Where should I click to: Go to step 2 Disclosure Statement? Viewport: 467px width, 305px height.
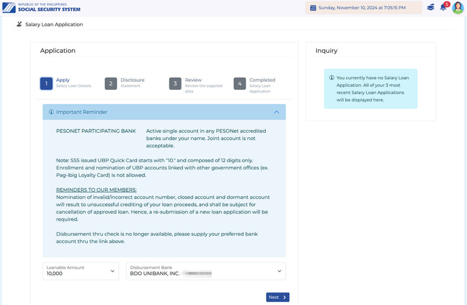coord(111,84)
